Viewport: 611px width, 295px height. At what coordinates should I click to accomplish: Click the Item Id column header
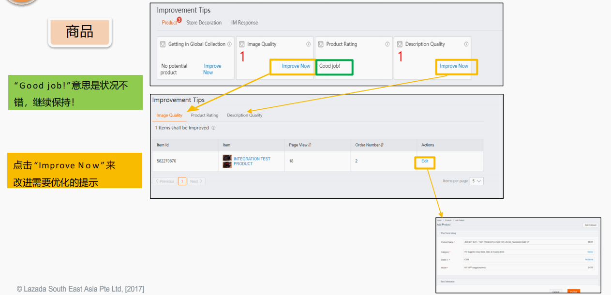tap(163, 145)
